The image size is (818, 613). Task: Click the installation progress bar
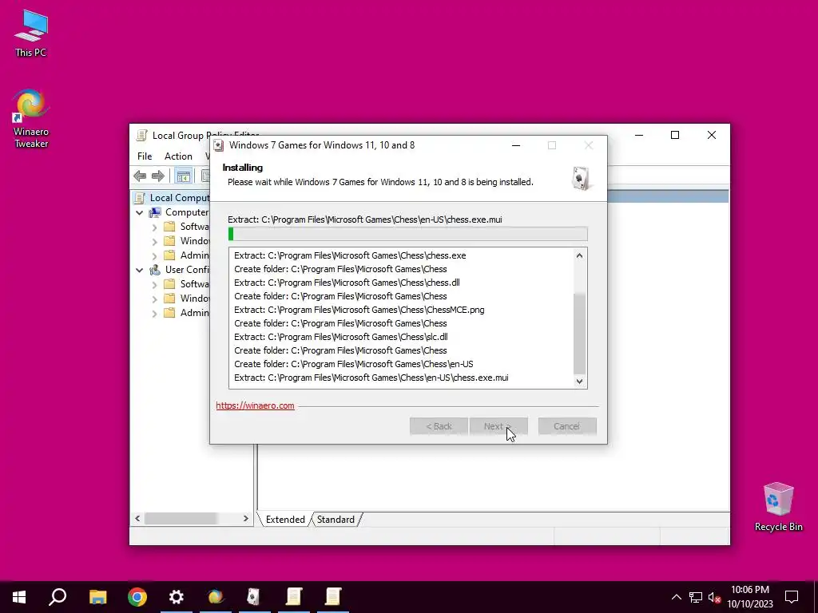point(408,234)
